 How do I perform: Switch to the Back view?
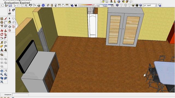coord(63,5)
